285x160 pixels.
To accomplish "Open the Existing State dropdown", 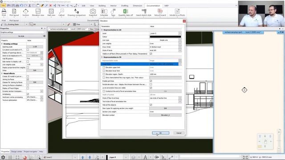I will 27,24.
